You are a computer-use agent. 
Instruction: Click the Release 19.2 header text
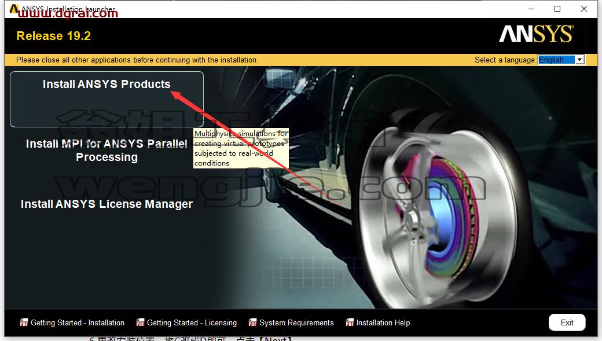[x=54, y=36]
